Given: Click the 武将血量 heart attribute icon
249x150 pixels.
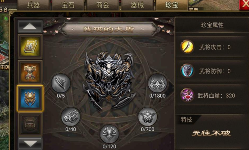Looking at the screenshot, I should [x=187, y=95].
